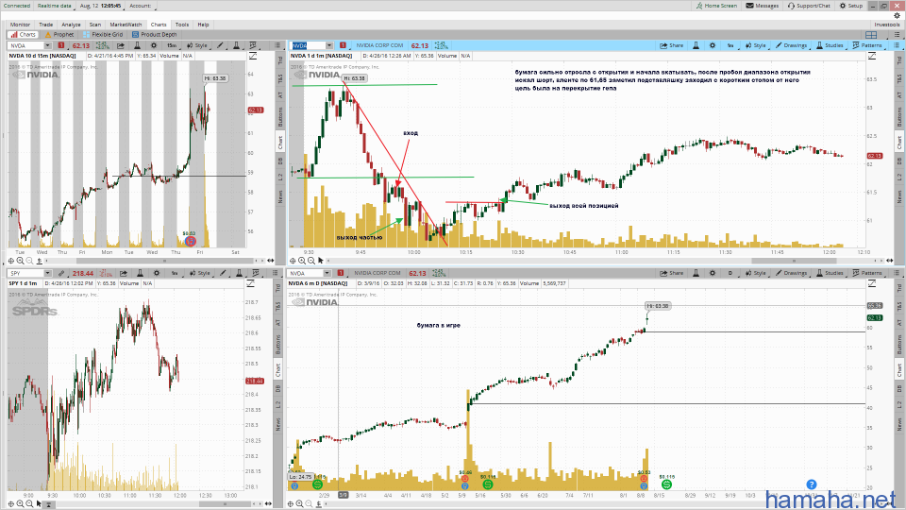
Task: Go to the Scan tab
Action: pyautogui.click(x=95, y=25)
